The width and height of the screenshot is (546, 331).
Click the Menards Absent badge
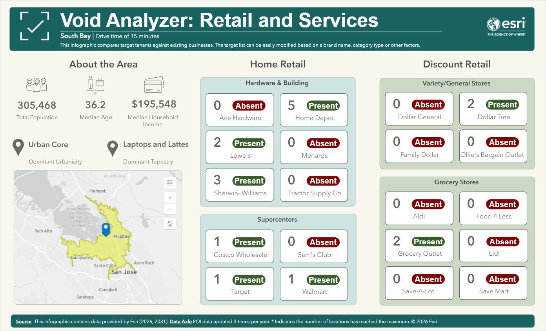323,144
